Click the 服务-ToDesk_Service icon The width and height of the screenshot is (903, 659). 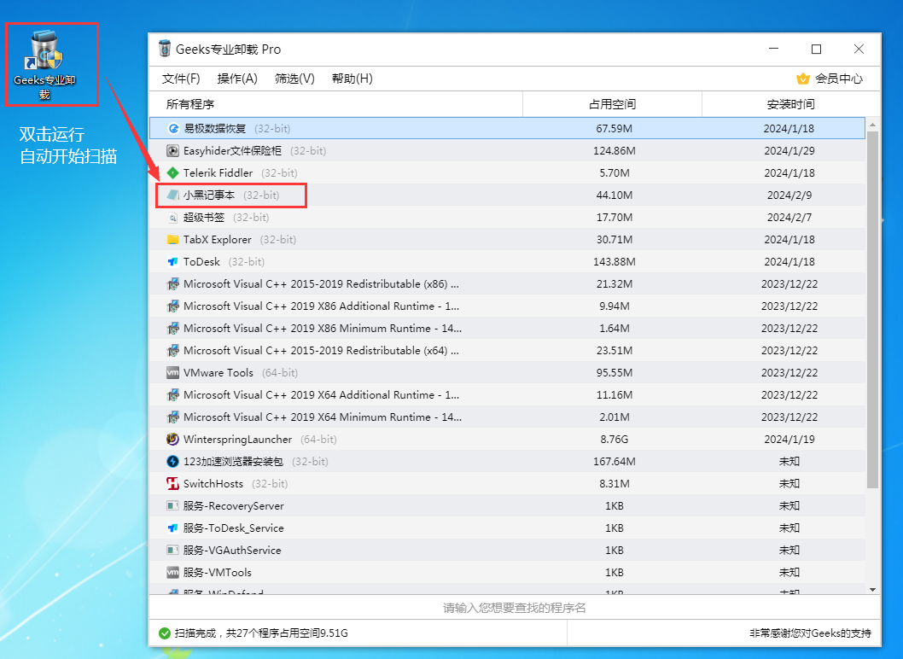[x=172, y=528]
